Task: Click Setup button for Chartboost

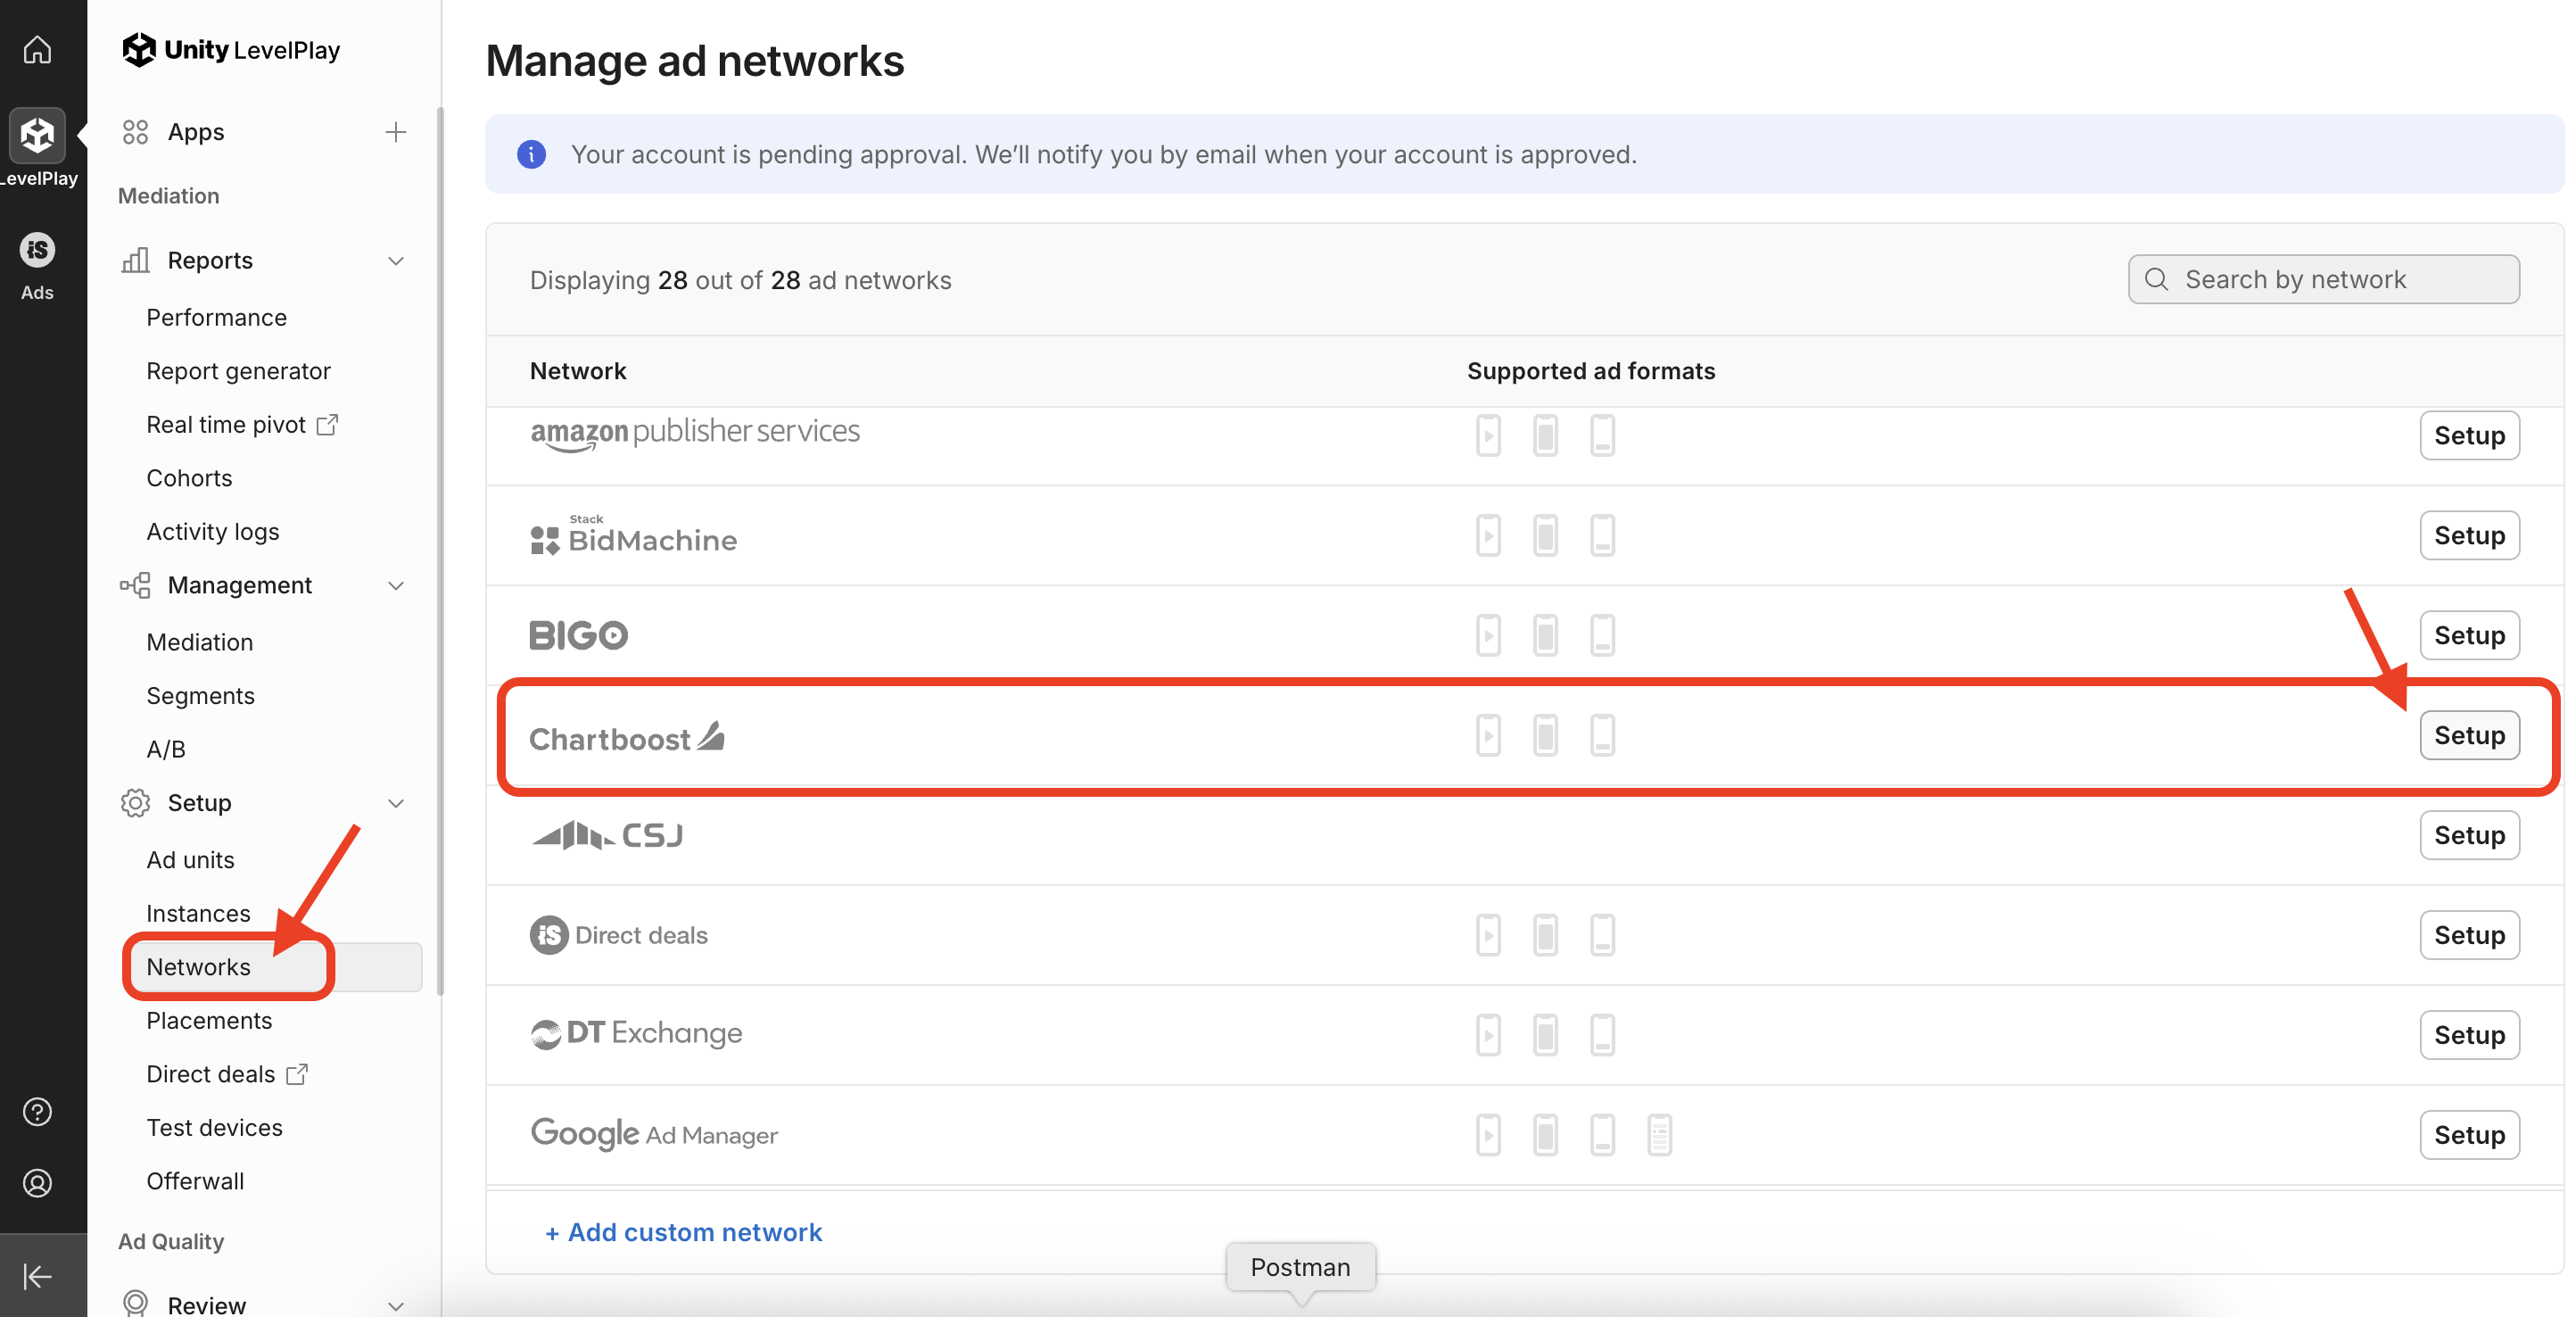Action: tap(2468, 735)
